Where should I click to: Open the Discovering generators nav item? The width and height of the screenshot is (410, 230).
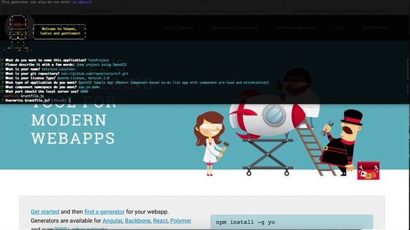coord(234,27)
